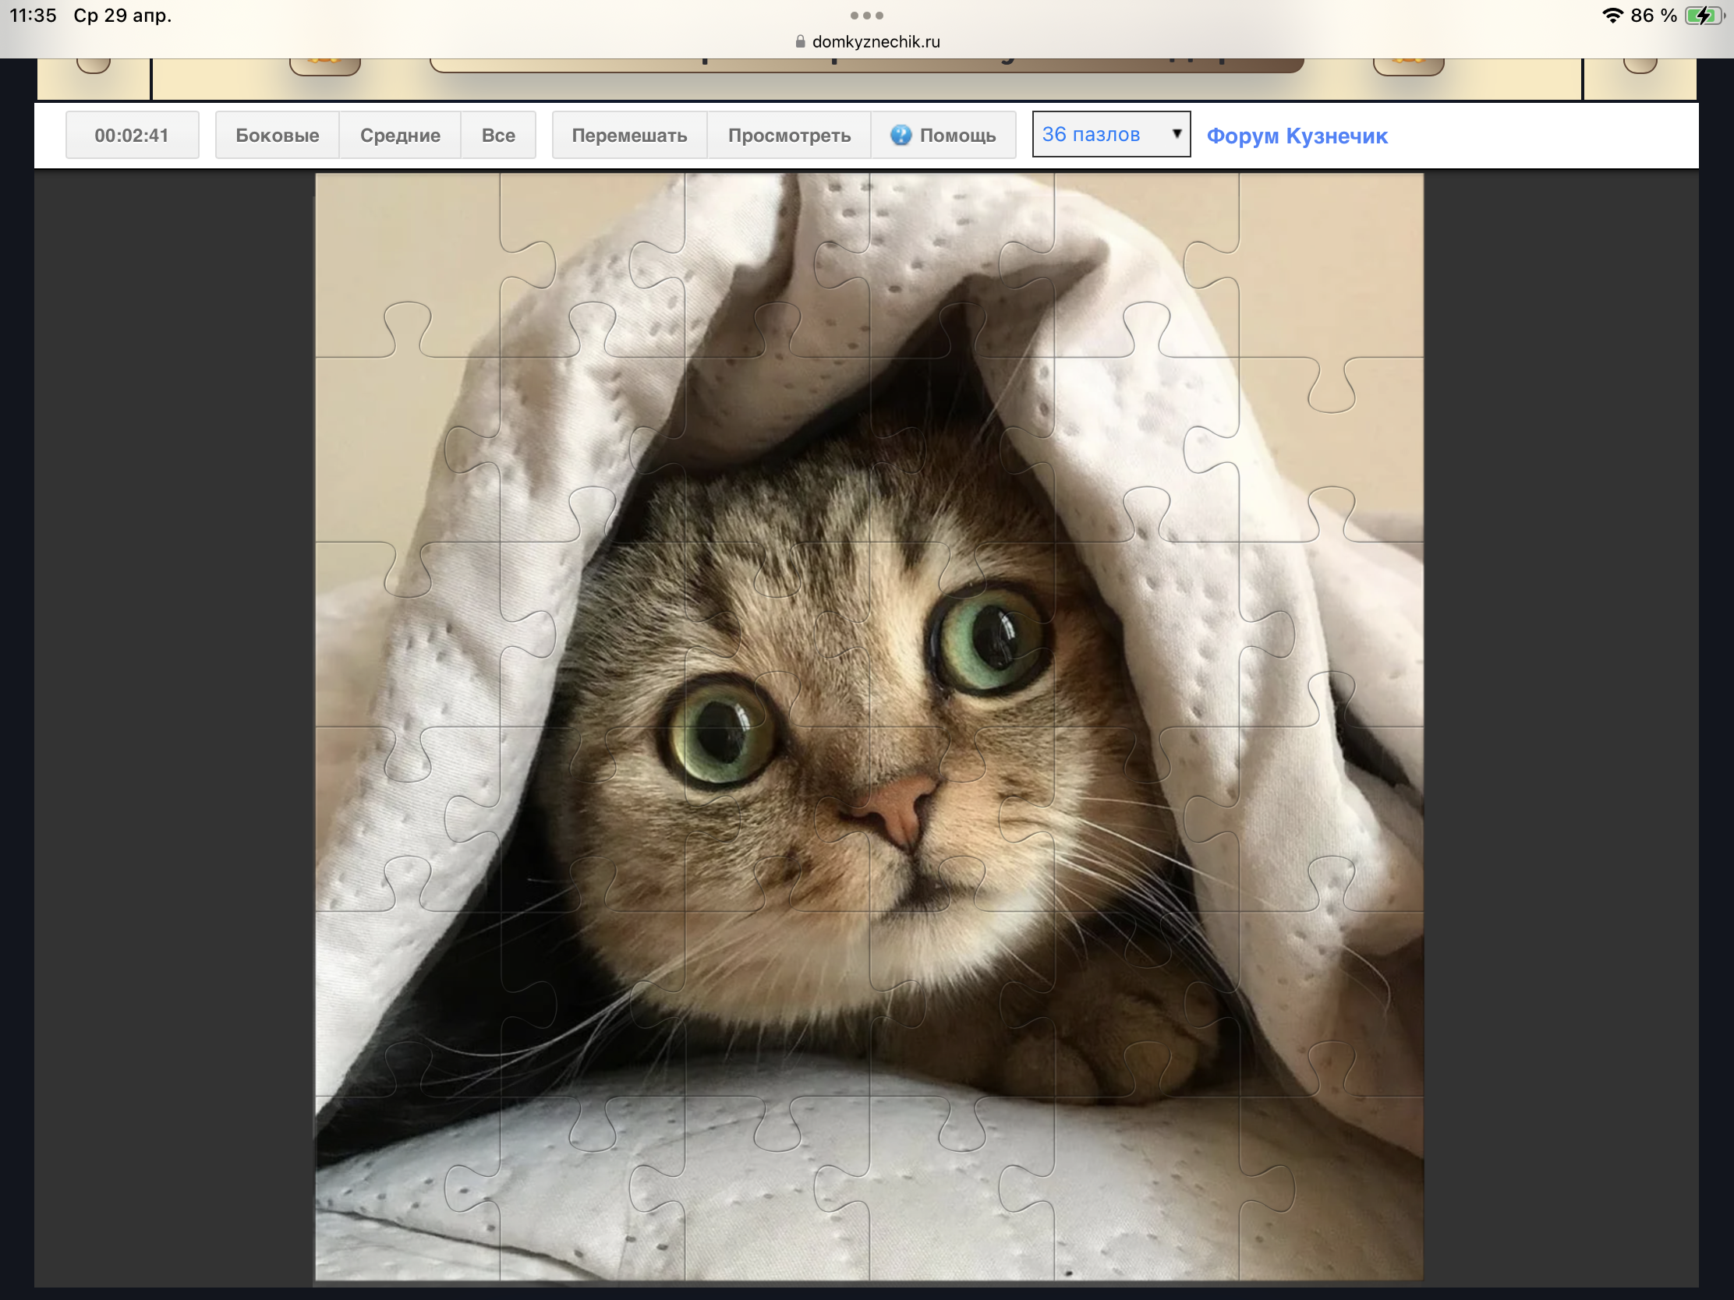This screenshot has height=1300, width=1734.
Task: Tap the Wi-Fi status icon
Action: [1612, 16]
